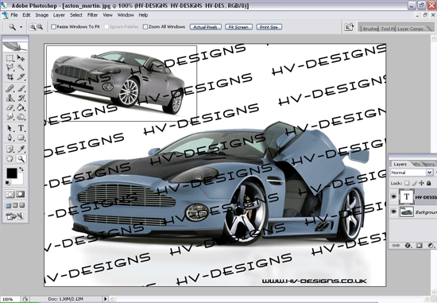The width and height of the screenshot is (437, 303).
Task: Click Jump to ImageReady icon
Action: pos(15,216)
